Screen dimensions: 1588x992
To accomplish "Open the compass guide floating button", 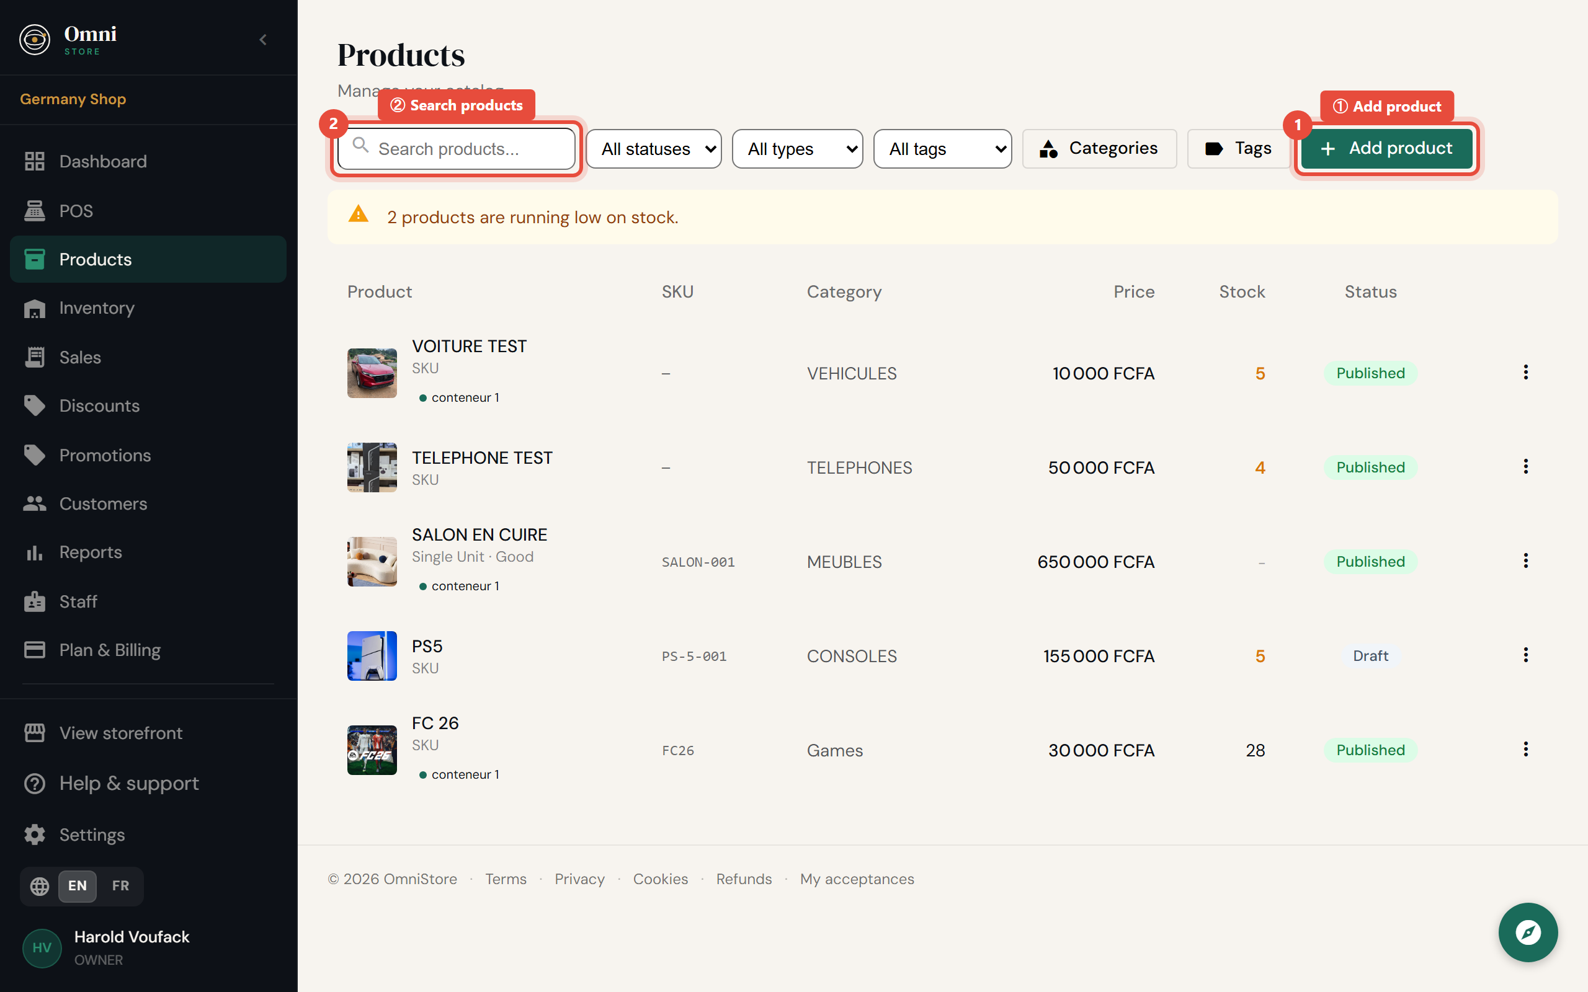I will click(1528, 932).
